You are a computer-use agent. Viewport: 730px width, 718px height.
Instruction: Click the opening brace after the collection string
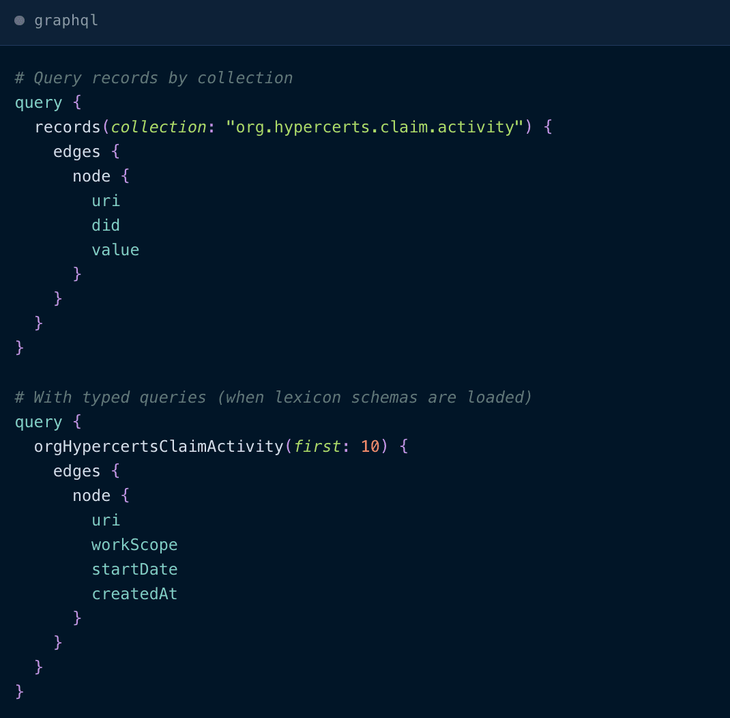548,127
